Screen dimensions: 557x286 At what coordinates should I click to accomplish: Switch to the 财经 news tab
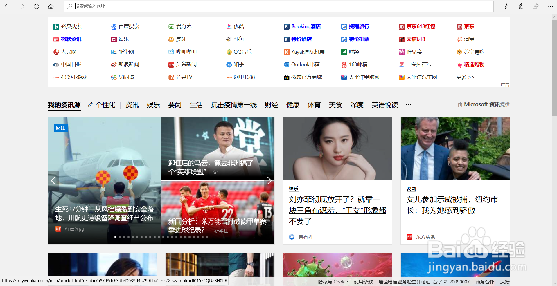click(x=272, y=105)
